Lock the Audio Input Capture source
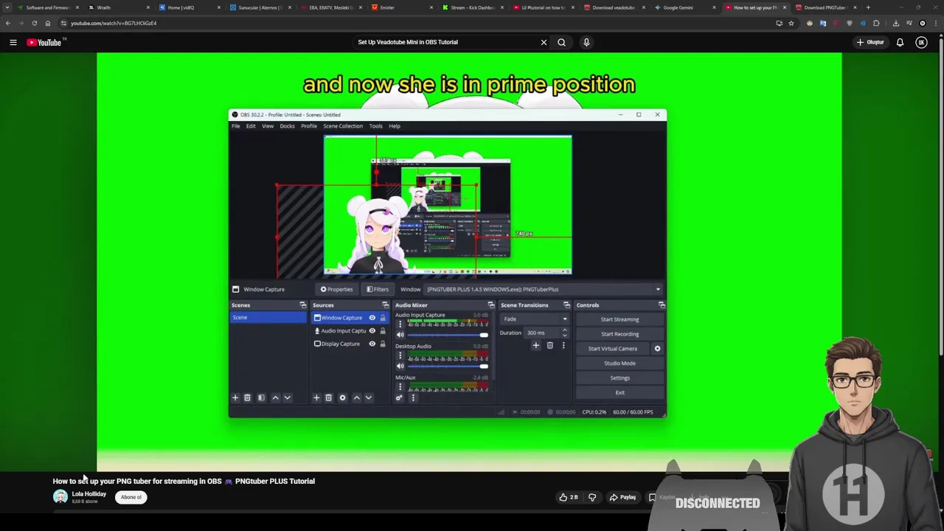The image size is (944, 531). 382,330
